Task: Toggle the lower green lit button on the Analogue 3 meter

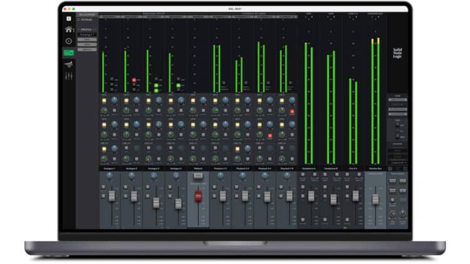Action: point(156,90)
